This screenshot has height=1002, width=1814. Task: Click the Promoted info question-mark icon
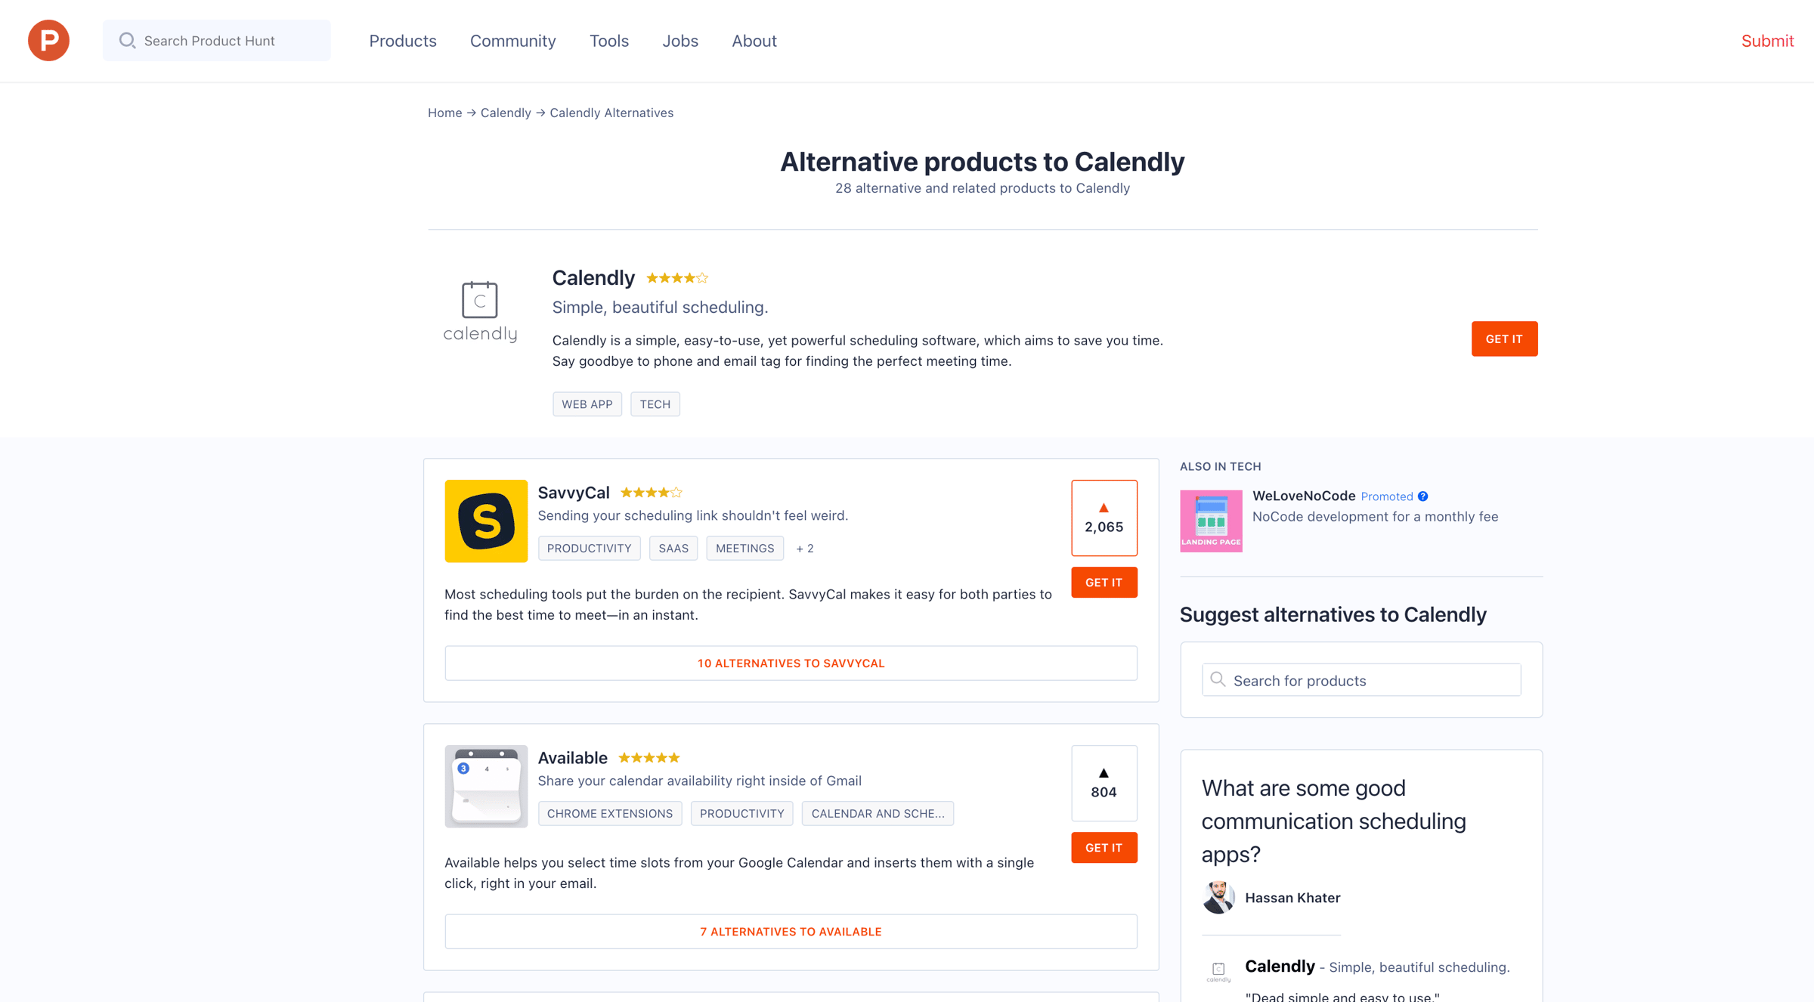coord(1423,496)
